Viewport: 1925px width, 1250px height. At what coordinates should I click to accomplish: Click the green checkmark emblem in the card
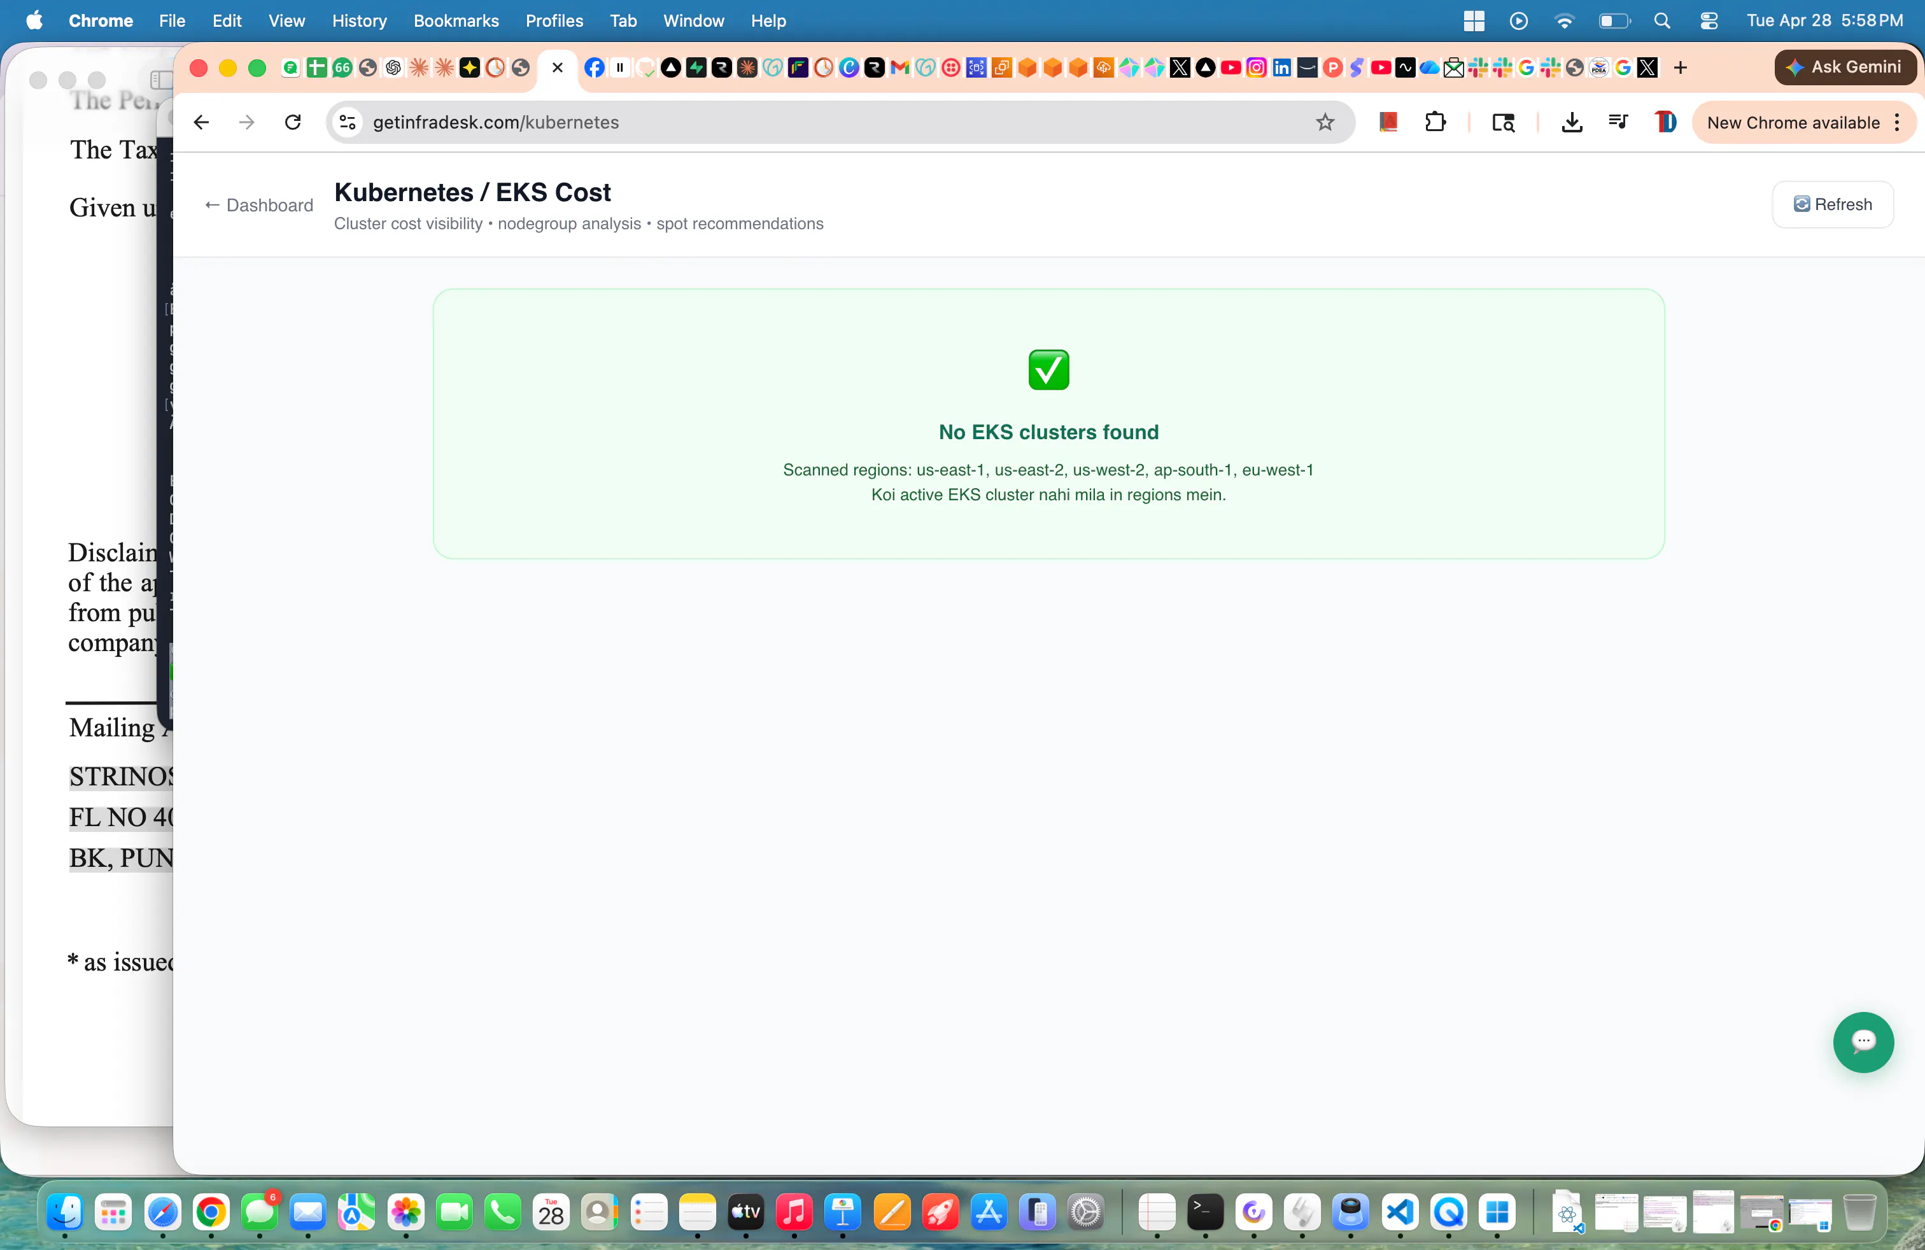(1048, 370)
